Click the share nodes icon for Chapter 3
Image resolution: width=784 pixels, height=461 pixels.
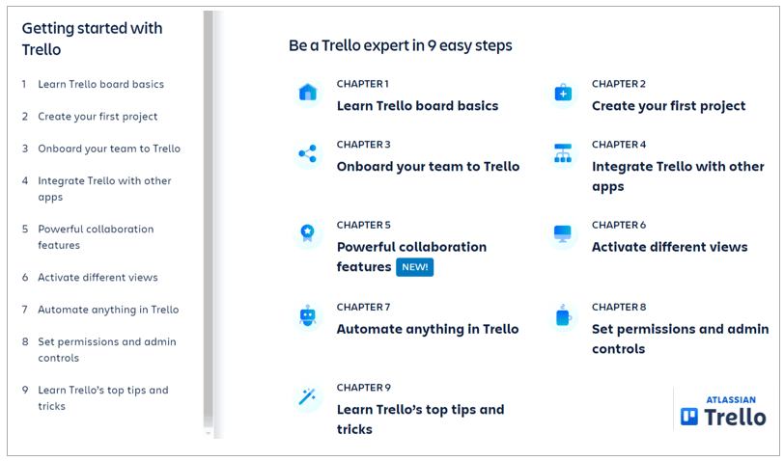click(308, 153)
